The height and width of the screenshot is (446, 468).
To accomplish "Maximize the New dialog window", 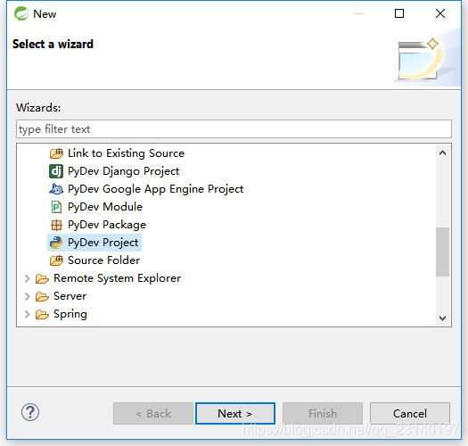I will tap(399, 13).
